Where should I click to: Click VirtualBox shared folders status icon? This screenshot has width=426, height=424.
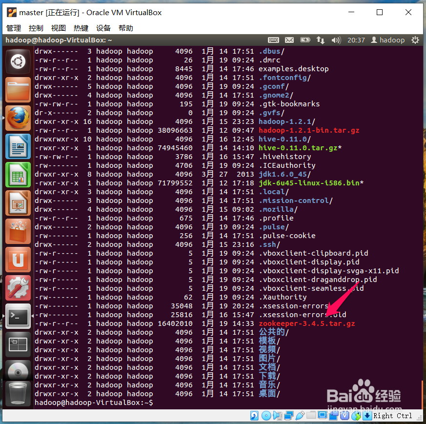click(x=311, y=415)
